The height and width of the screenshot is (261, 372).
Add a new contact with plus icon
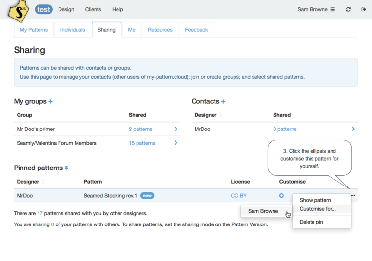(223, 102)
